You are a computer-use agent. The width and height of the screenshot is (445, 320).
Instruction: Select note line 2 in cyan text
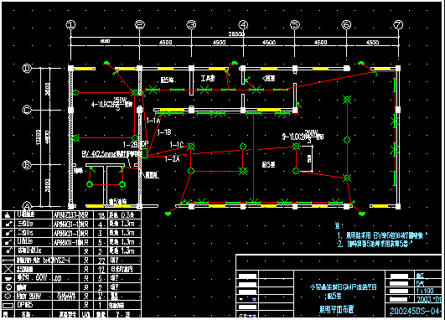[375, 244]
